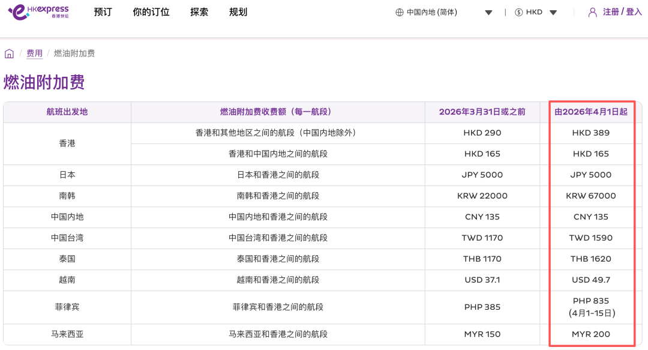
Task: Select the 越南 departure cell
Action: 67,280
